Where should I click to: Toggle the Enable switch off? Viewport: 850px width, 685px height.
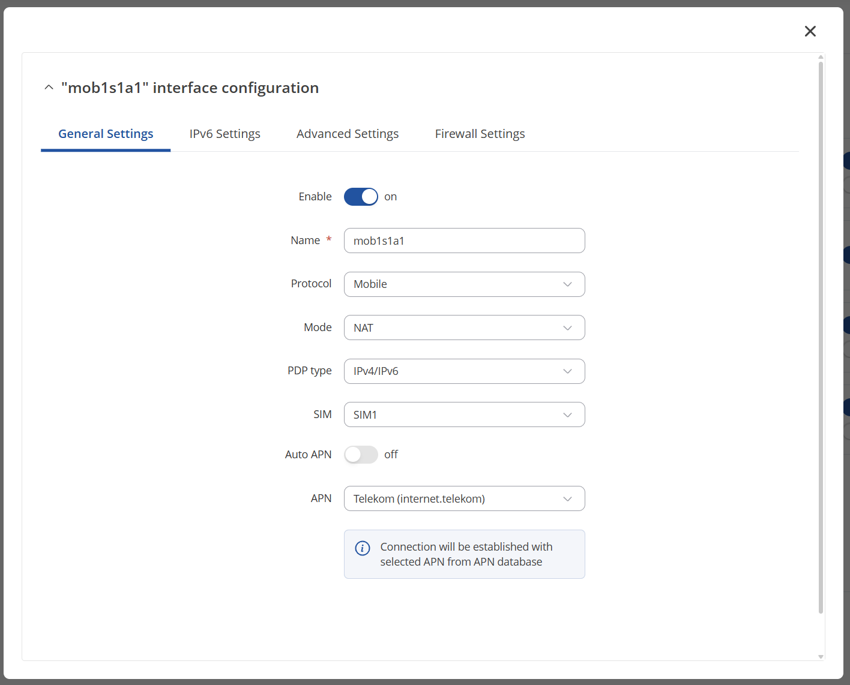pos(361,197)
